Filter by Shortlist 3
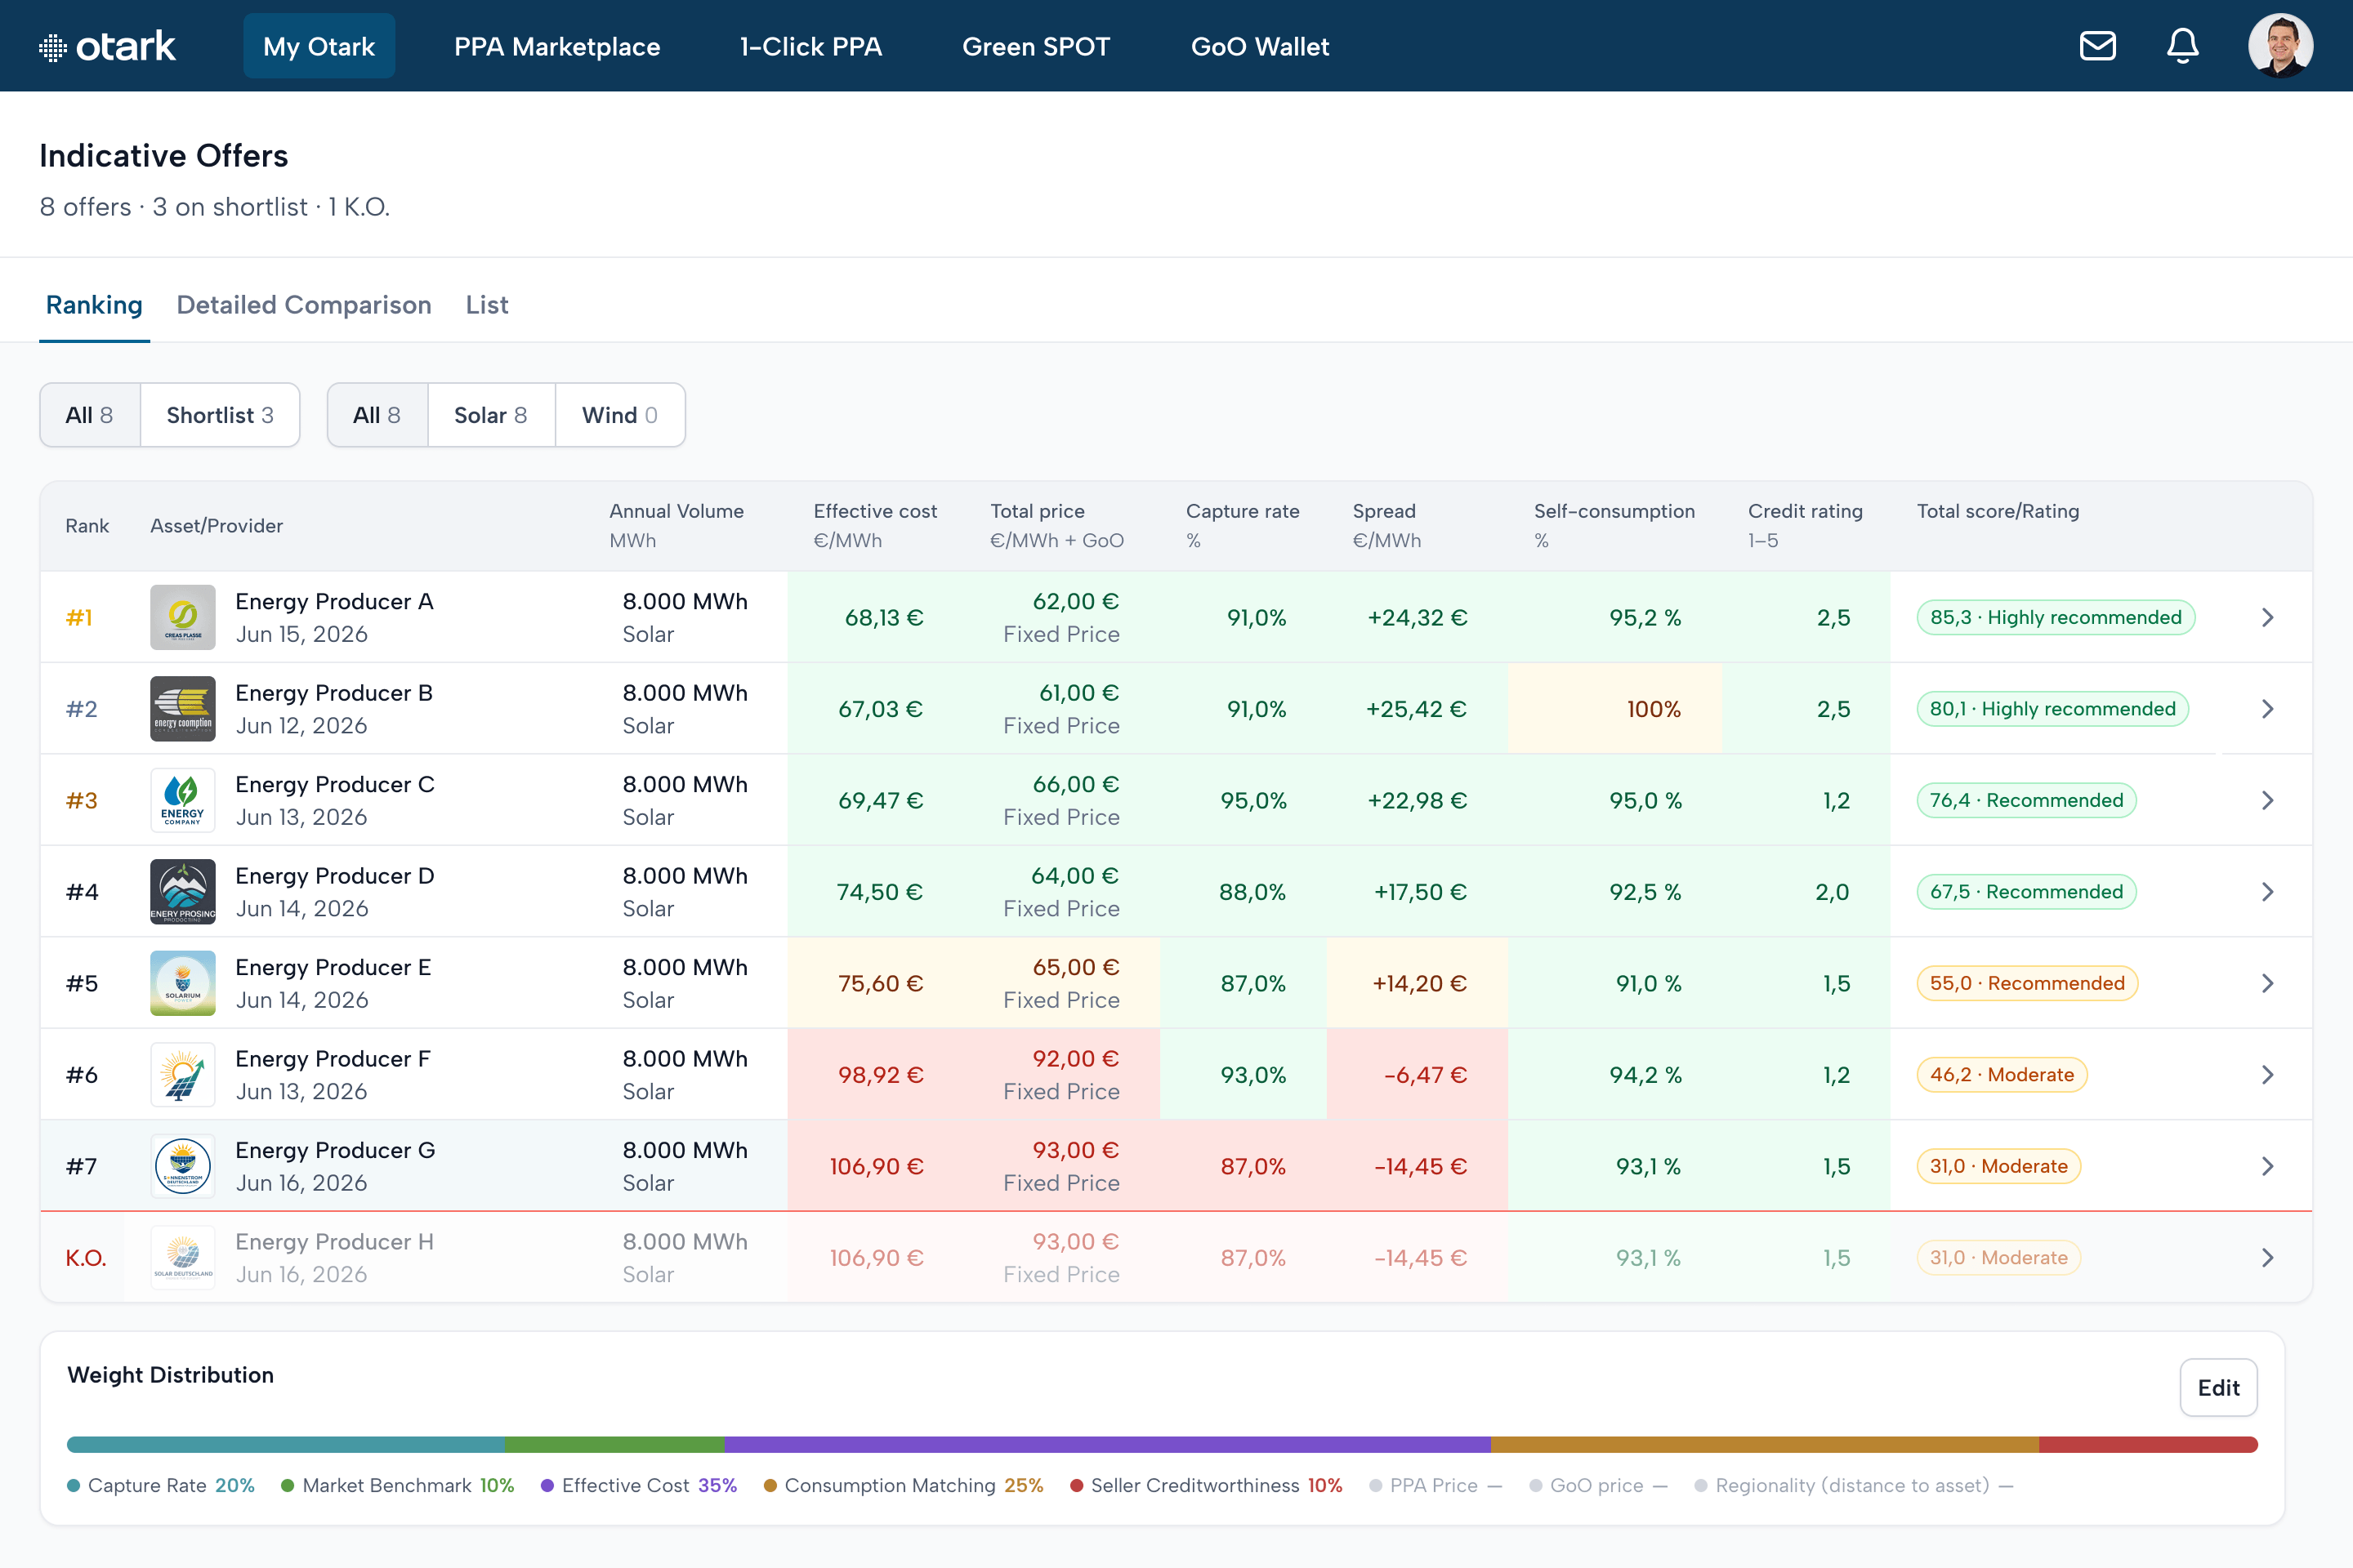 pyautogui.click(x=220, y=415)
